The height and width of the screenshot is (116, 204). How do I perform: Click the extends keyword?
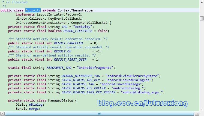[49, 10]
